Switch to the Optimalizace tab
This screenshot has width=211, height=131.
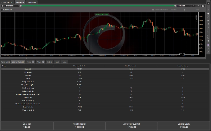tap(32, 2)
